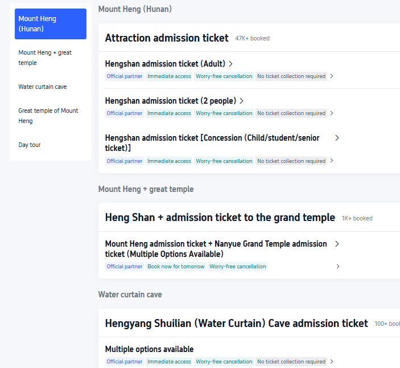Open Hengshan admission ticket (2 people) link
Image resolution: width=400 pixels, height=368 pixels.
click(x=170, y=101)
